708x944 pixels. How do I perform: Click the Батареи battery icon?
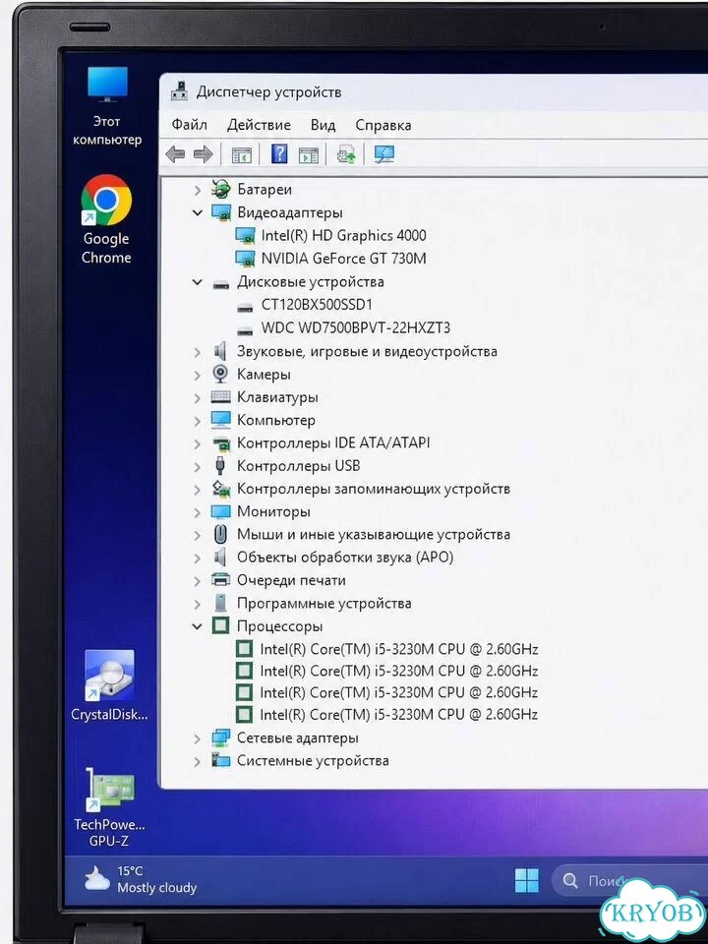(x=221, y=190)
